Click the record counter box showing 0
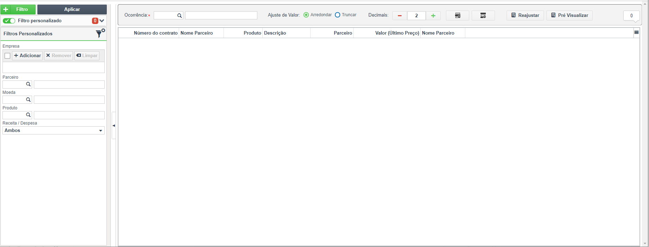649x247 pixels. tap(631, 16)
